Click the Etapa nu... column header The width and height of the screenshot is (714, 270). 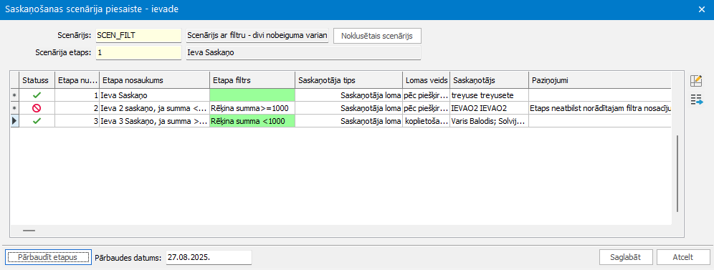77,80
